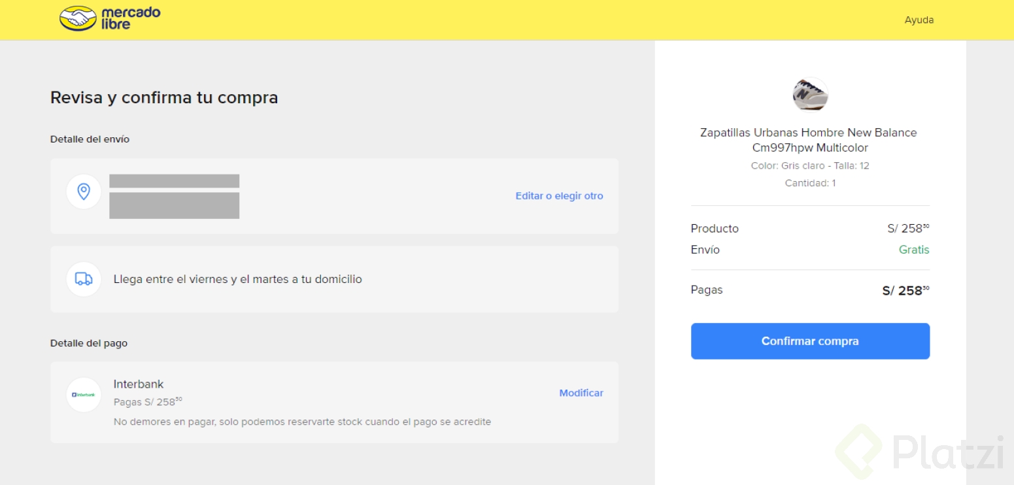
Task: Click the 'Envío' row label
Action: [x=705, y=250]
